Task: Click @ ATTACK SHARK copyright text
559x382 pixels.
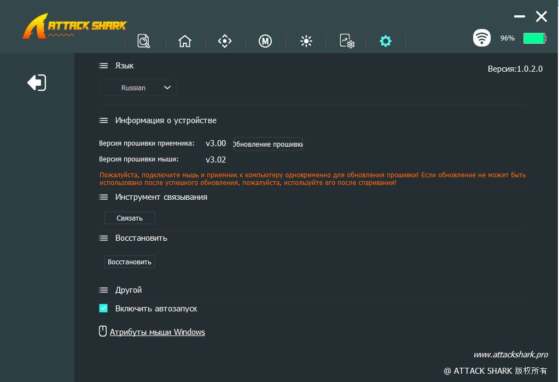Action: click(x=495, y=371)
